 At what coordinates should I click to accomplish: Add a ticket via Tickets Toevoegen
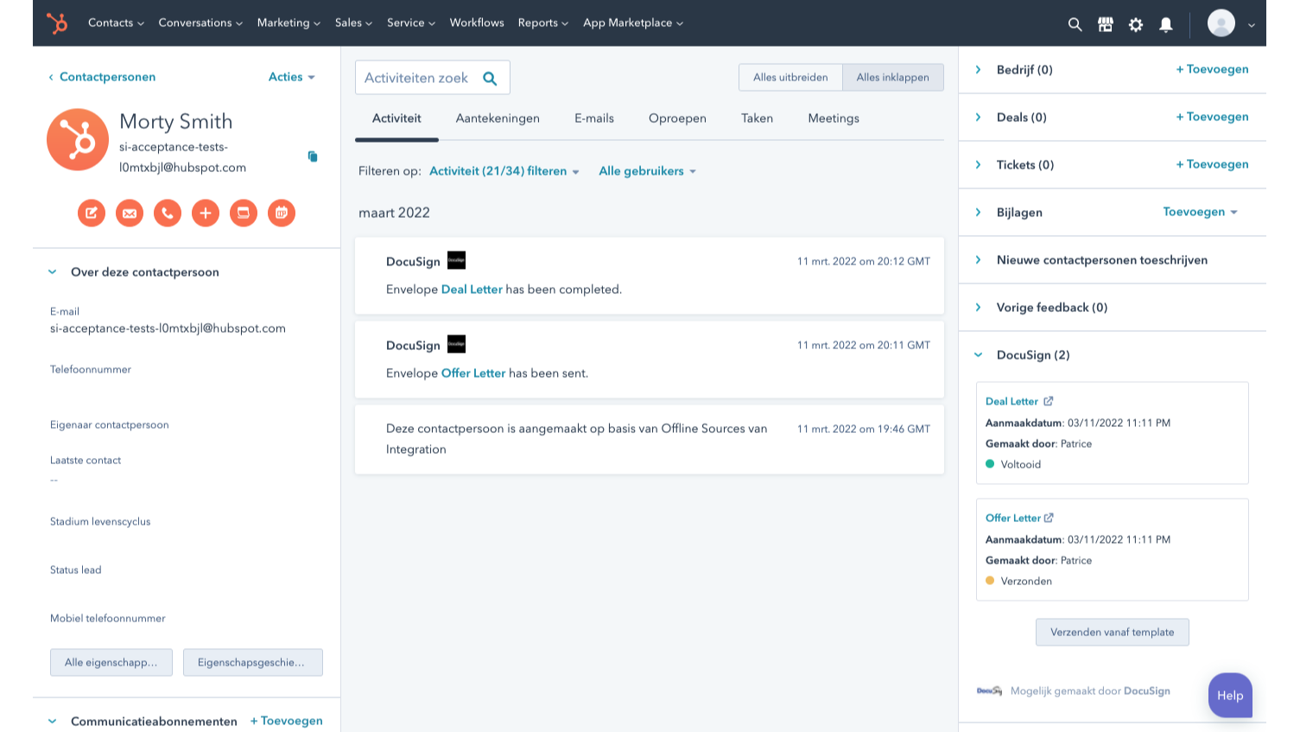[x=1212, y=164]
